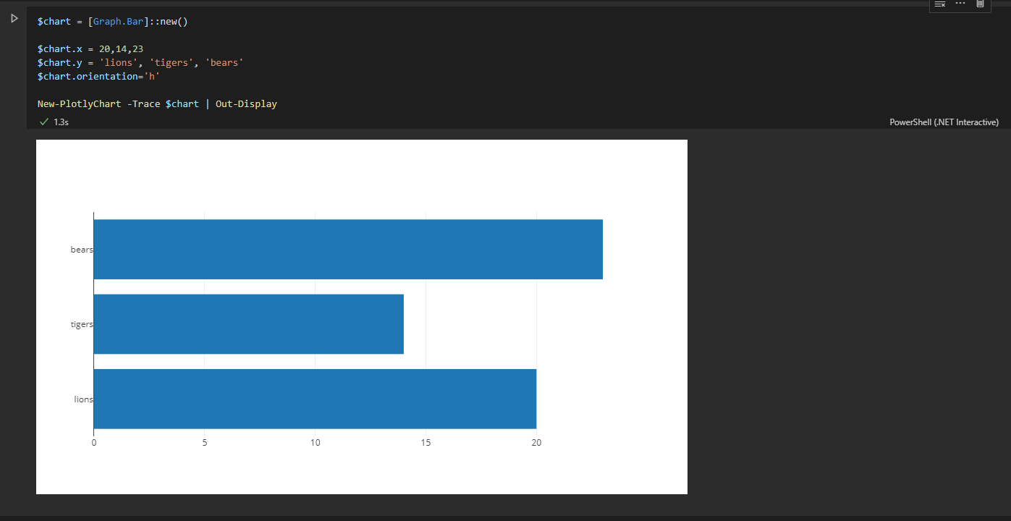This screenshot has width=1011, height=521.
Task: Delete the cell using the trash icon
Action: pos(981,5)
